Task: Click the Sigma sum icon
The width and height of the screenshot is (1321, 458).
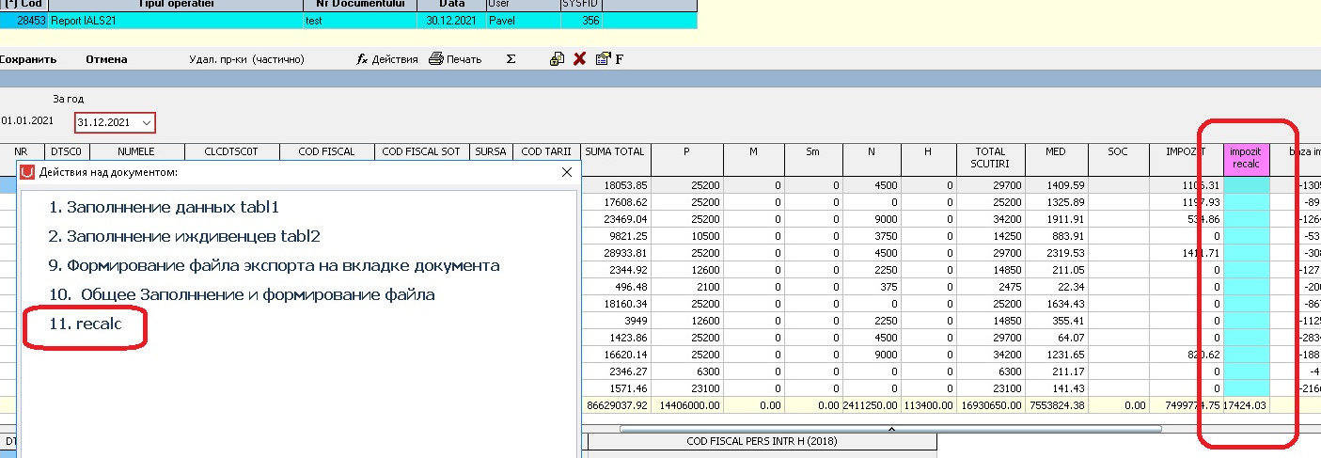Action: pyautogui.click(x=511, y=59)
